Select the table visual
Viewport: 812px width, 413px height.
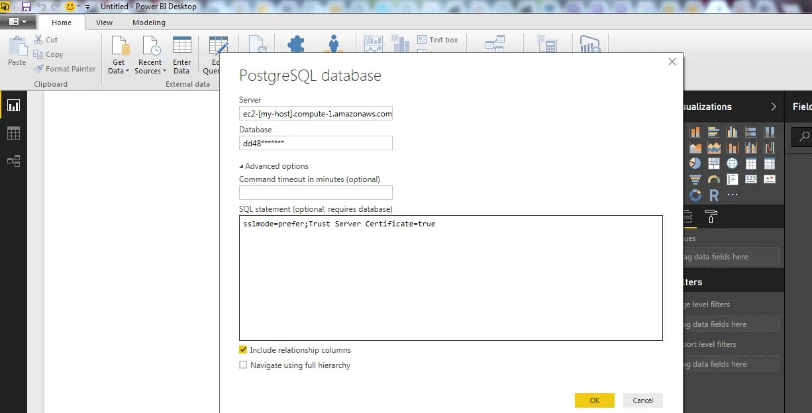[x=751, y=163]
